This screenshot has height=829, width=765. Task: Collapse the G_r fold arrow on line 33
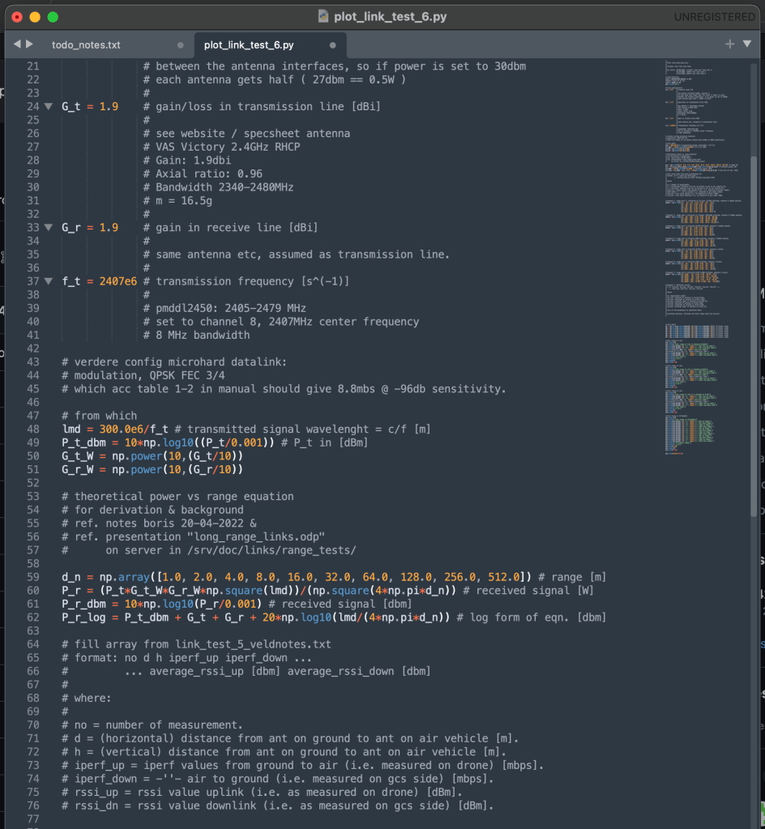pyautogui.click(x=49, y=228)
